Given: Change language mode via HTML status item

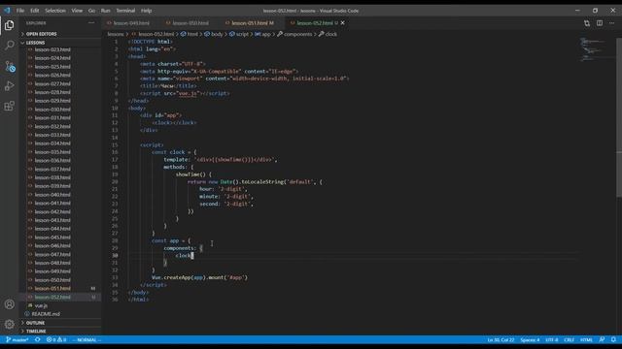Looking at the screenshot, I should click(x=586, y=340).
